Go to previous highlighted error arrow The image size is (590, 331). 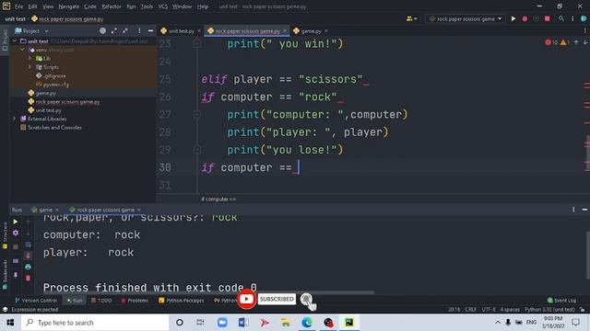pos(575,42)
